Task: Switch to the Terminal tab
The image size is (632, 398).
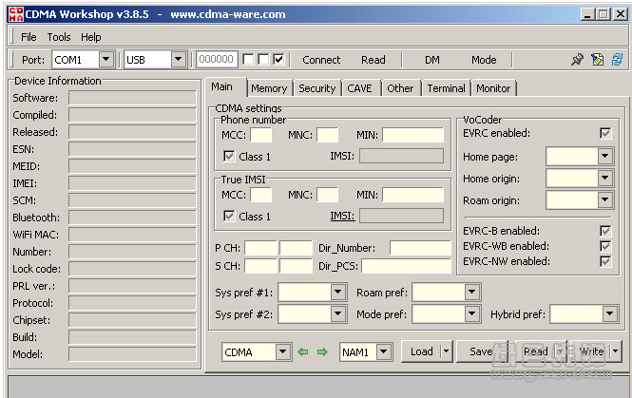Action: [x=446, y=88]
